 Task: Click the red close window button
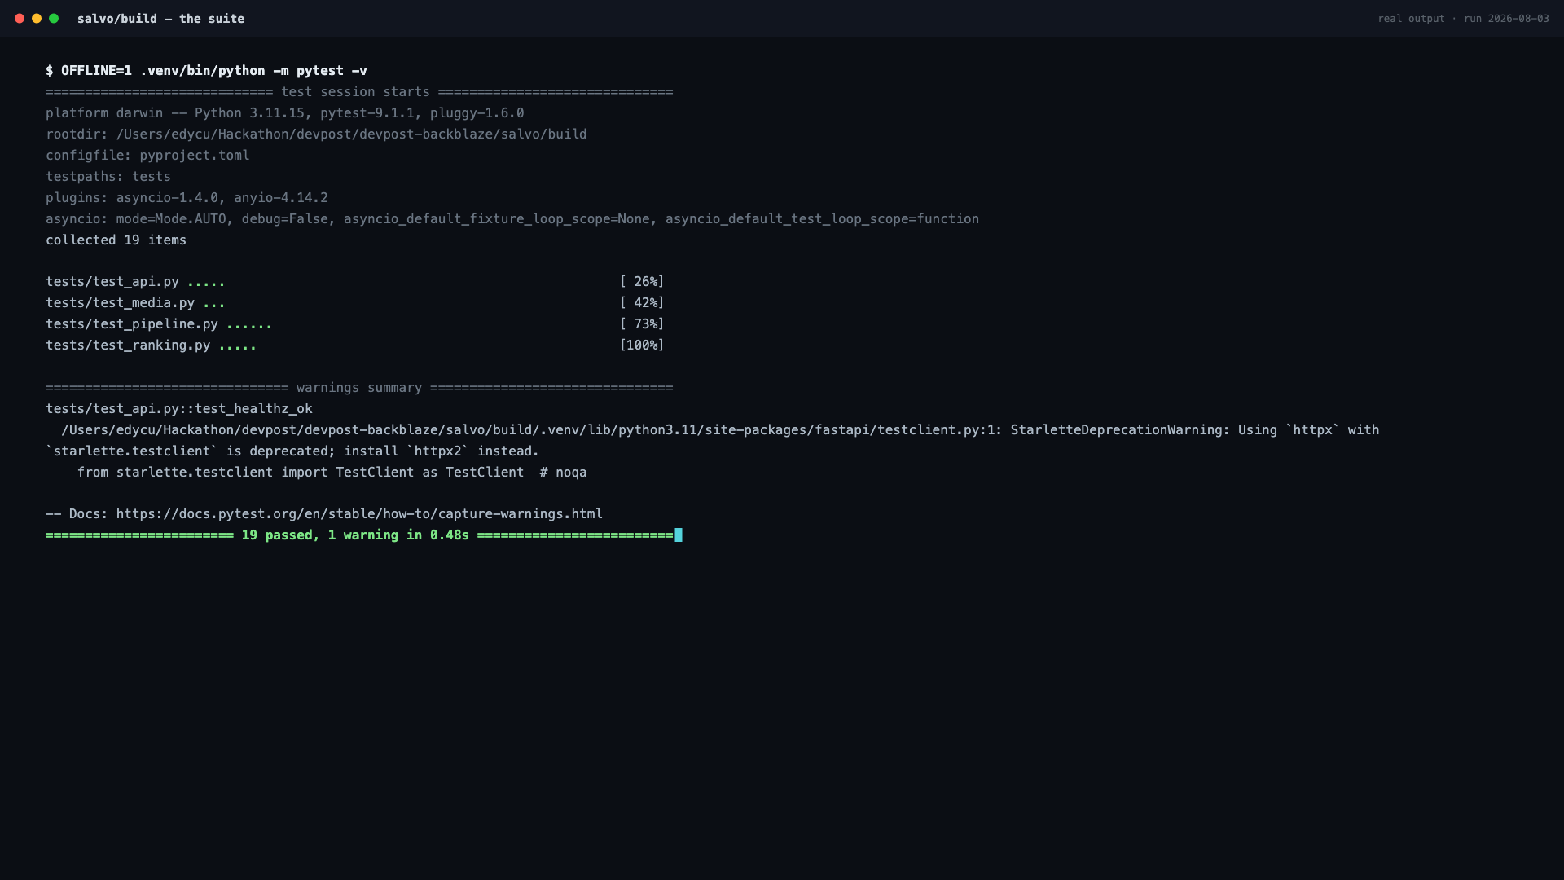20,18
